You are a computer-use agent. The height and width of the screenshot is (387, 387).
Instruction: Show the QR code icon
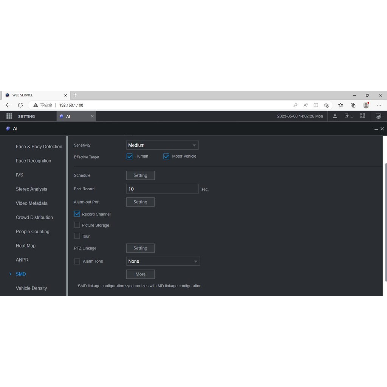362,116
